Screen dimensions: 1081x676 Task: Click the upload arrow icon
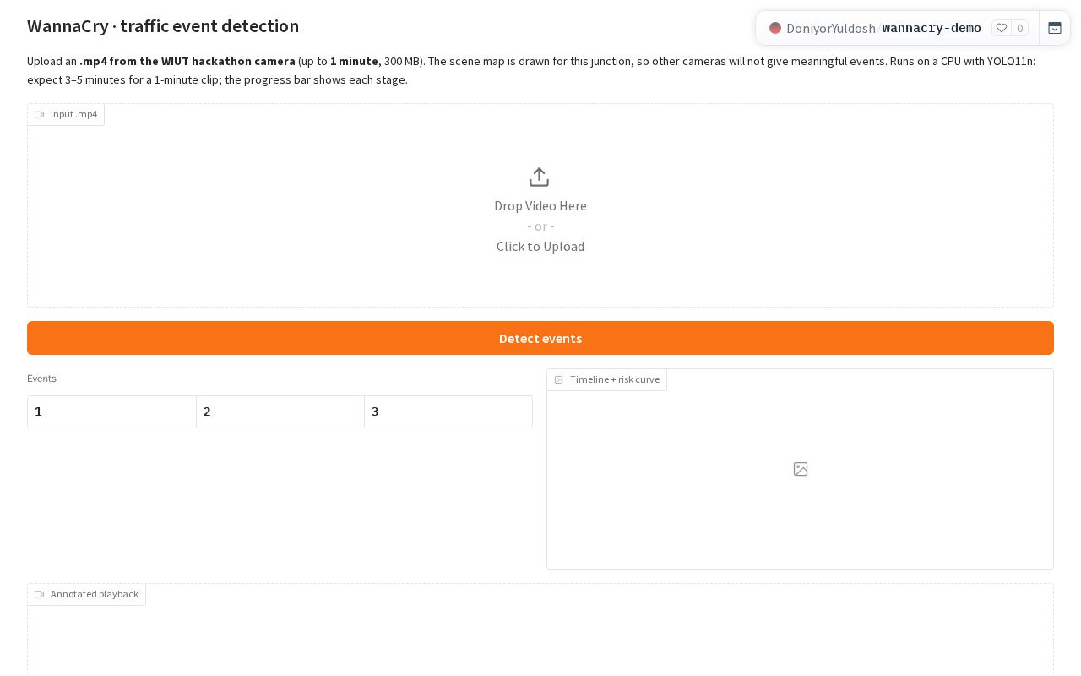[539, 177]
